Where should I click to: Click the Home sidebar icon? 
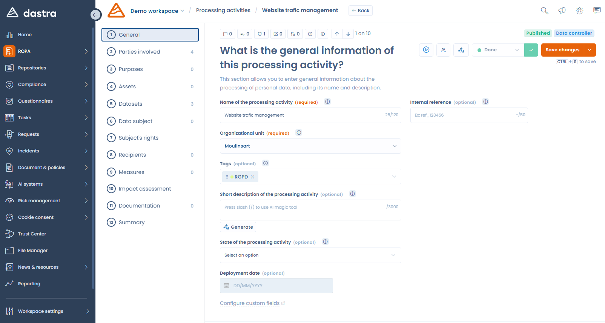click(x=9, y=35)
